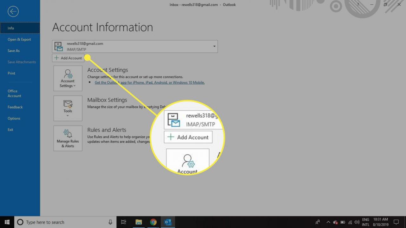The image size is (406, 228).
Task: Restore down the Outlook window
Action: [385, 5]
